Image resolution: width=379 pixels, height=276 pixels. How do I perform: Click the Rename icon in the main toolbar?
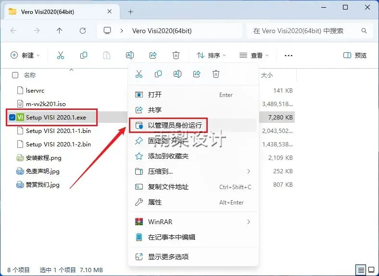pos(130,56)
